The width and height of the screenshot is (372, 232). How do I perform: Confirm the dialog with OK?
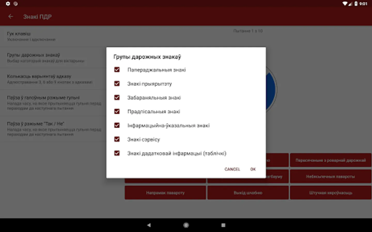pos(253,169)
